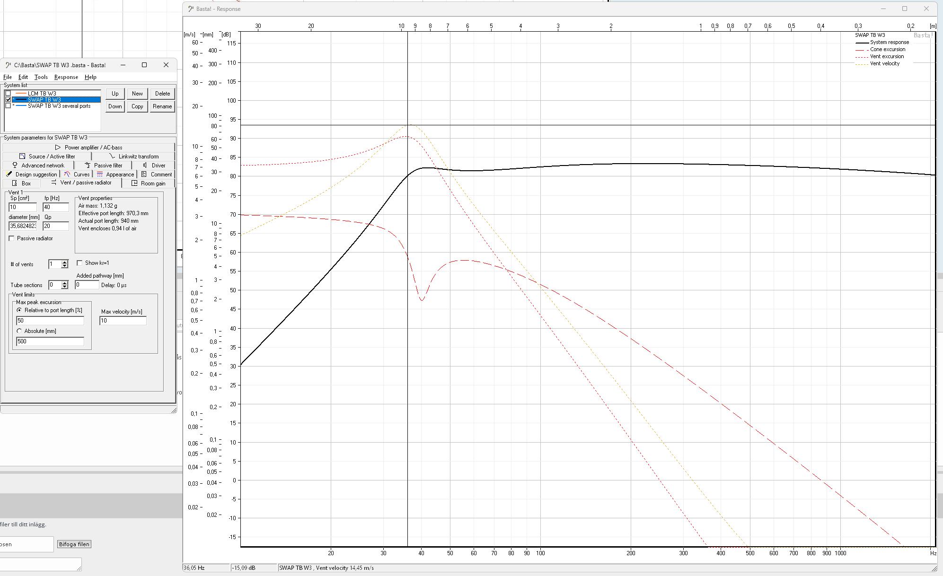Viewport: 943px width, 576px height.
Task: Tick the Show kr=1 checkbox
Action: (79, 263)
